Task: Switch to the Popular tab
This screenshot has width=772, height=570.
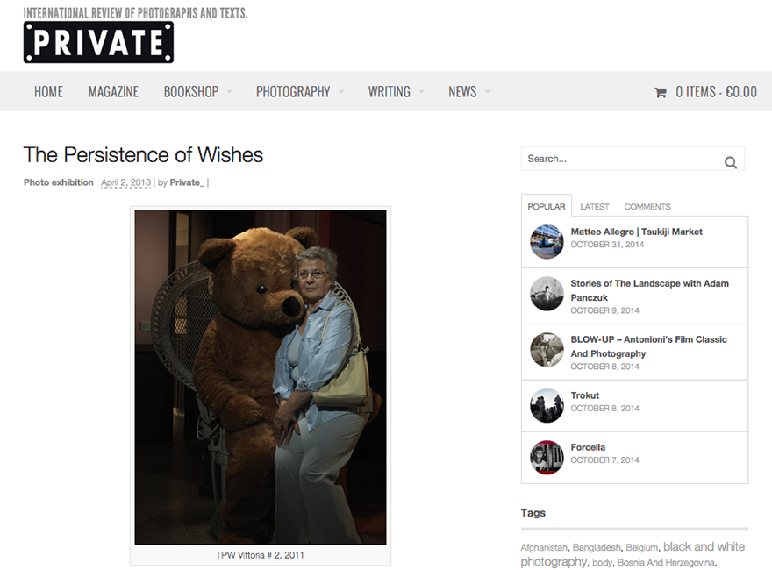Action: (546, 207)
